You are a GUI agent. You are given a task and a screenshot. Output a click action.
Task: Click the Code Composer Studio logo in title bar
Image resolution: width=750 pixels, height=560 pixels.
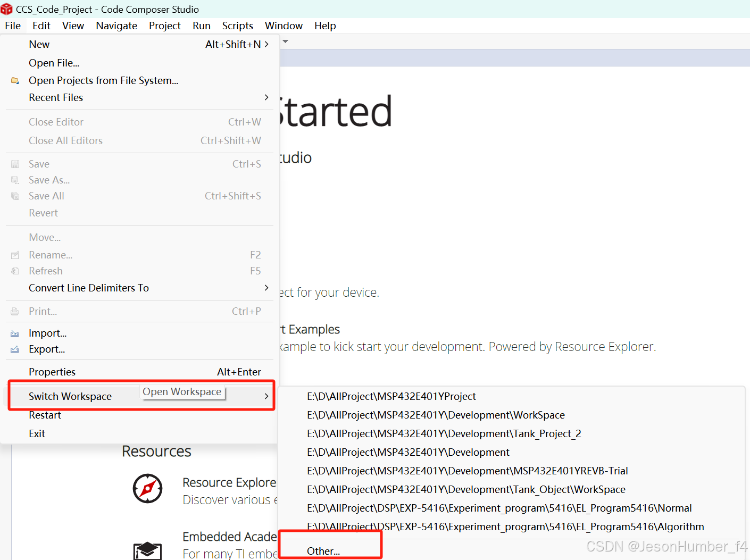(x=7, y=9)
